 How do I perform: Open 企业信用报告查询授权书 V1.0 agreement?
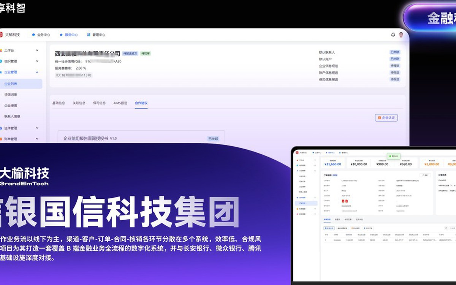(90, 138)
